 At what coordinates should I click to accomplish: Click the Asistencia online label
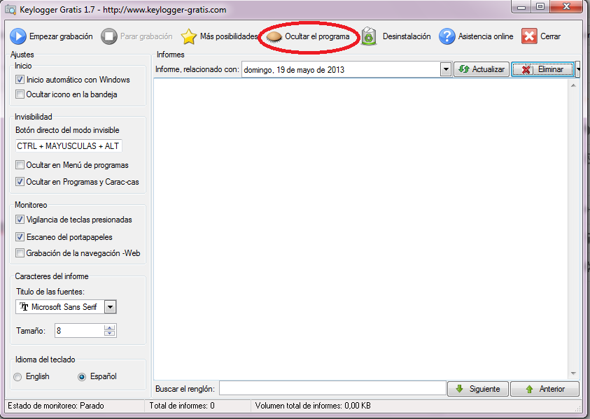tap(486, 36)
